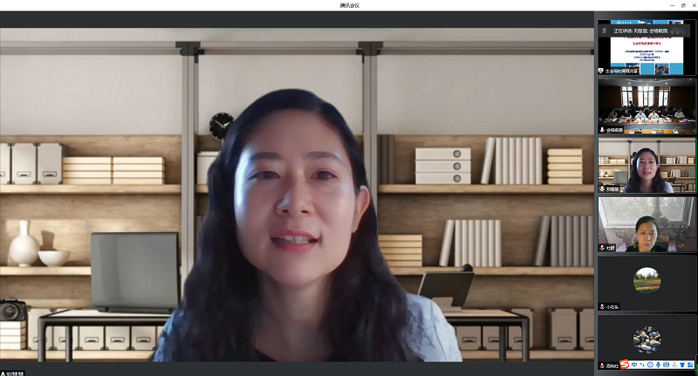Screen dimensions: 698x376
Task: Select the shared screen presentation thumbnail
Action: point(647,52)
